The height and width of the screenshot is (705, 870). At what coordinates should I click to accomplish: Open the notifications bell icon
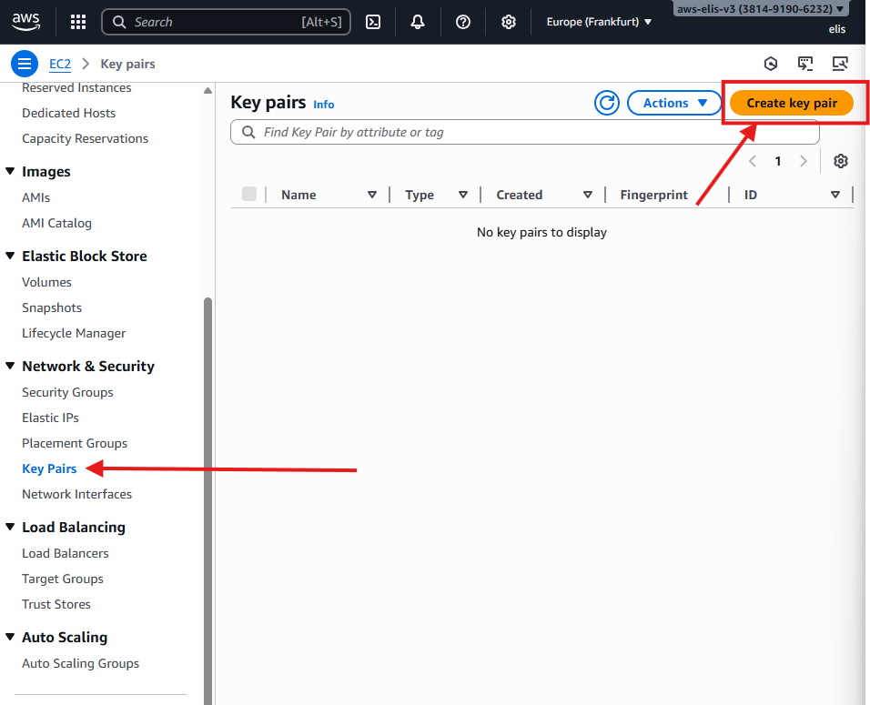(418, 22)
